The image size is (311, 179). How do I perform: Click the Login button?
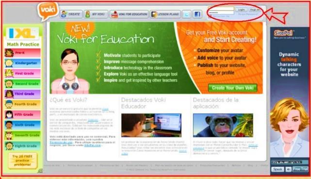(x=241, y=10)
